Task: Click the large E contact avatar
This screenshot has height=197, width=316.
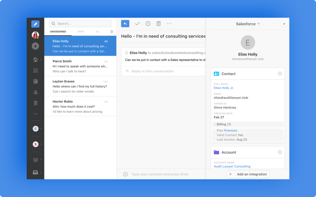Action: [248, 42]
